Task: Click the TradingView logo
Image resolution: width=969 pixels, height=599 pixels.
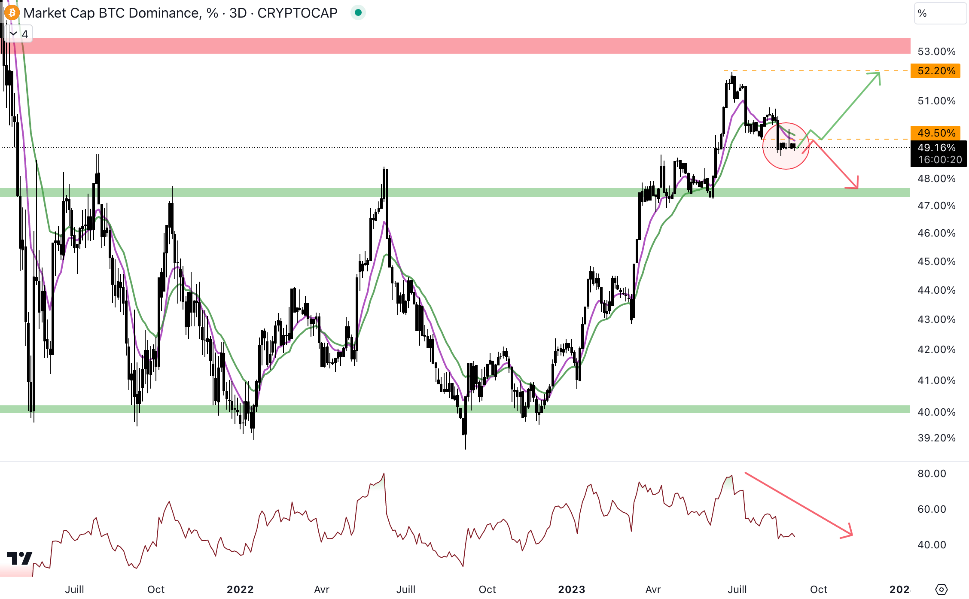Action: click(x=20, y=558)
